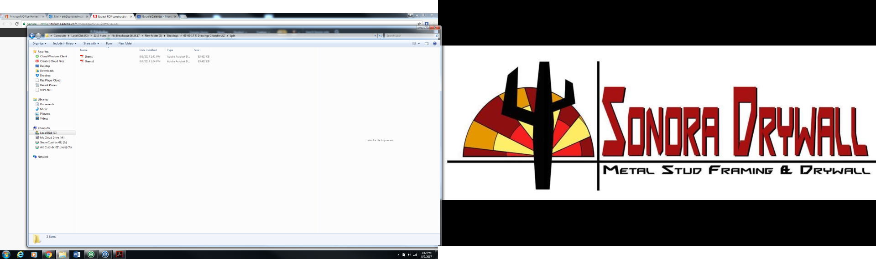Click the Explorer Back arrow button

coord(32,36)
